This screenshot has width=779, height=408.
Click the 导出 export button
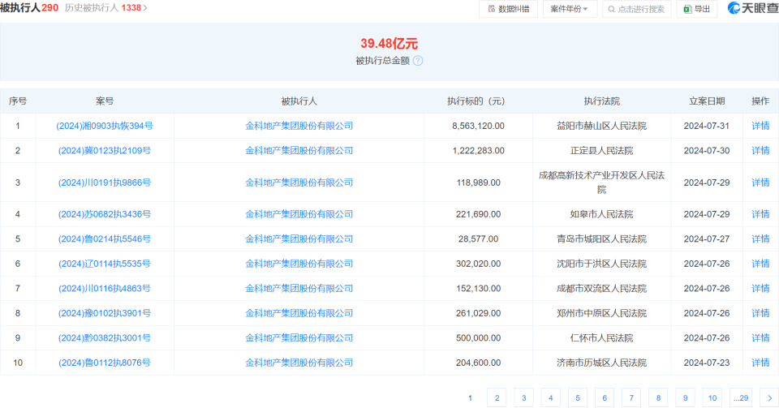click(696, 9)
